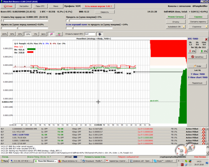Close the BTC-TUSD panel with red X
Screen dimensions: 209x167
tap(206, 39)
